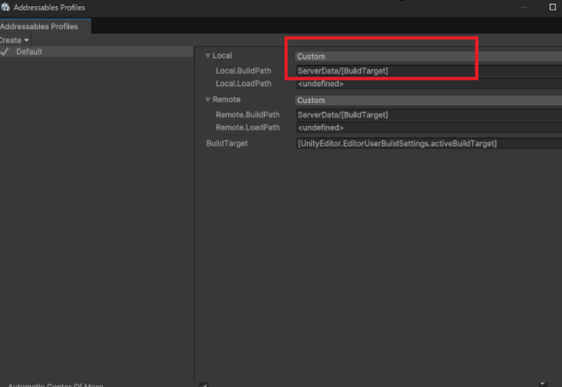Viewport: 562px width, 387px height.
Task: Maximize the Addressables Profiles window
Action: coord(552,7)
